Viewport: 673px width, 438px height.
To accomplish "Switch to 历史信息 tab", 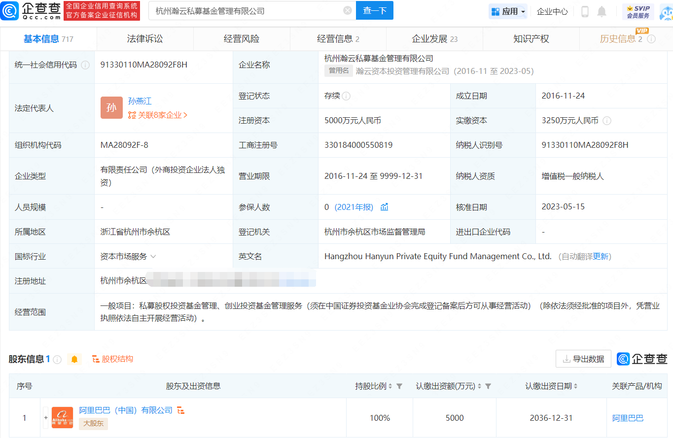I will click(x=621, y=39).
